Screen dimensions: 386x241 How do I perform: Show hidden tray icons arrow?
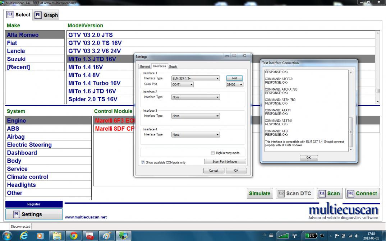[x=330, y=236]
